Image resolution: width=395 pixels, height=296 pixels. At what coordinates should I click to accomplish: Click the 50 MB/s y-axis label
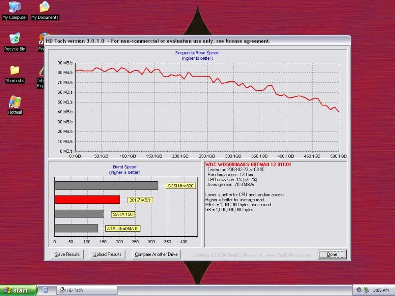click(65, 102)
